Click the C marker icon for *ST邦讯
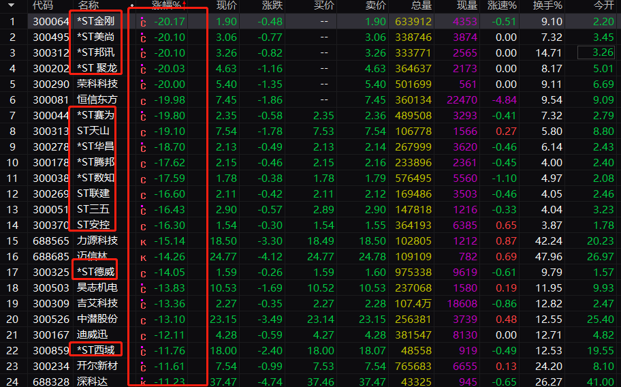 [143, 53]
